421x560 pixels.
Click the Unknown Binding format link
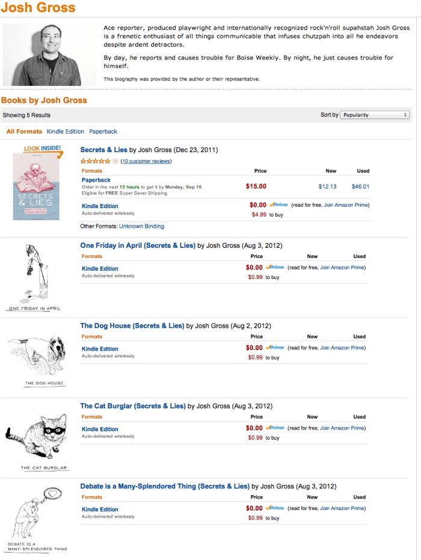[141, 226]
